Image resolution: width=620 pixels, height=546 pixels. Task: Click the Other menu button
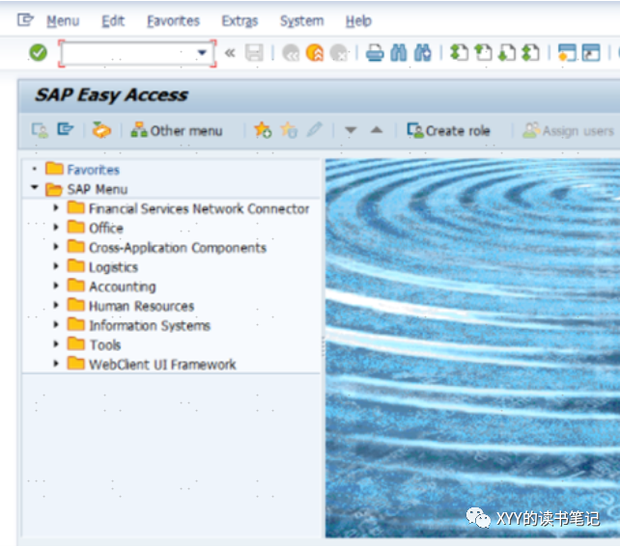pyautogui.click(x=176, y=130)
